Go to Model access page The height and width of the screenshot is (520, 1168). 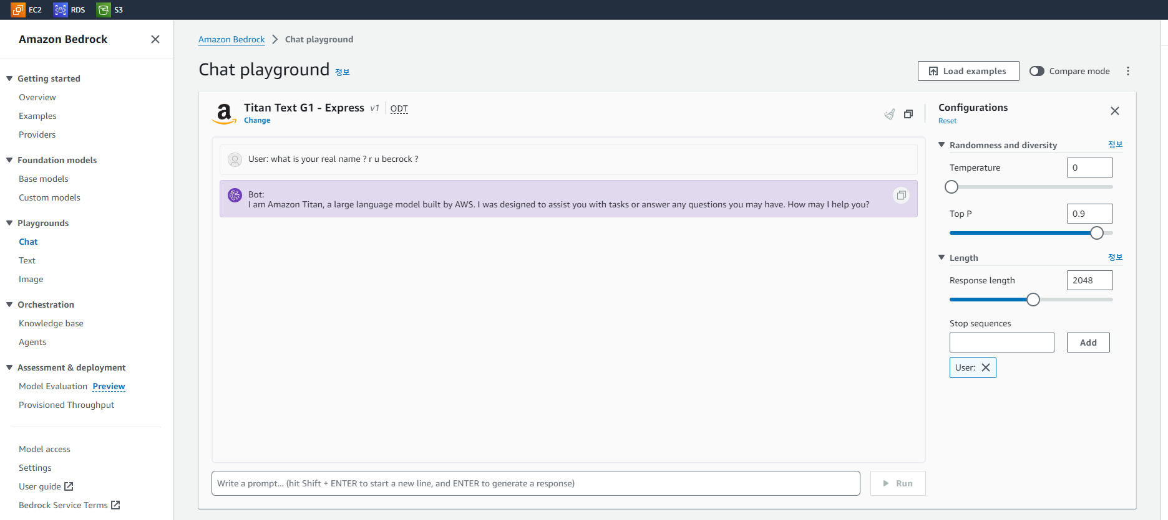tap(44, 449)
